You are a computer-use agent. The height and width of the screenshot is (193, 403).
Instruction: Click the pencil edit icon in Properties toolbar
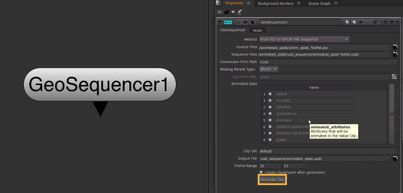pos(240,12)
